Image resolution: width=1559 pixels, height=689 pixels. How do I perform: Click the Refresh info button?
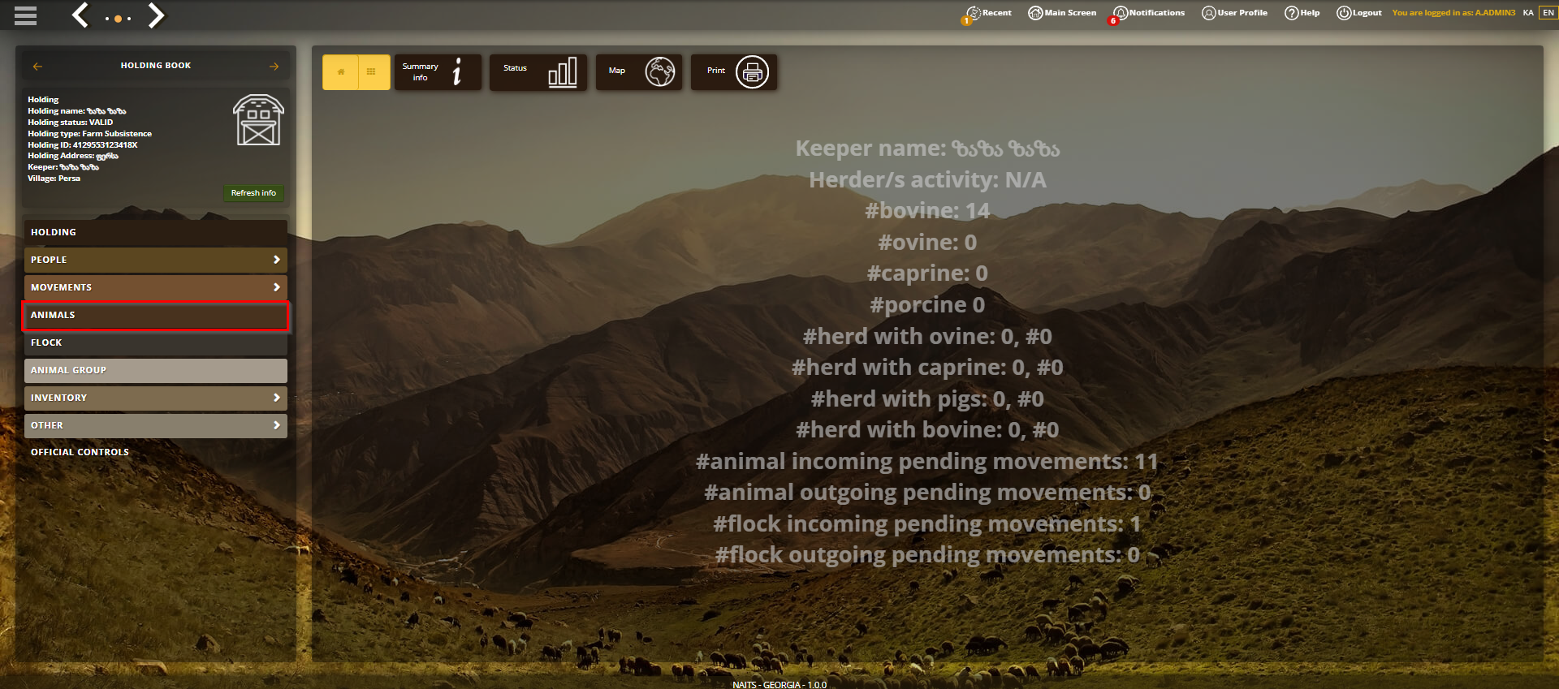click(x=253, y=193)
